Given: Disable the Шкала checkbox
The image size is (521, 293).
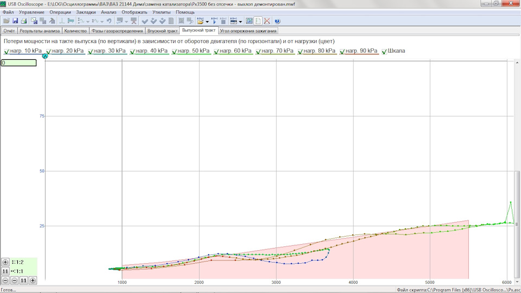Looking at the screenshot, I should [x=384, y=52].
